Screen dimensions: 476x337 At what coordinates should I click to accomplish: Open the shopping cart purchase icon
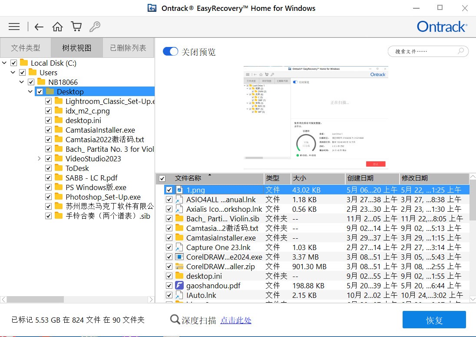tap(76, 27)
